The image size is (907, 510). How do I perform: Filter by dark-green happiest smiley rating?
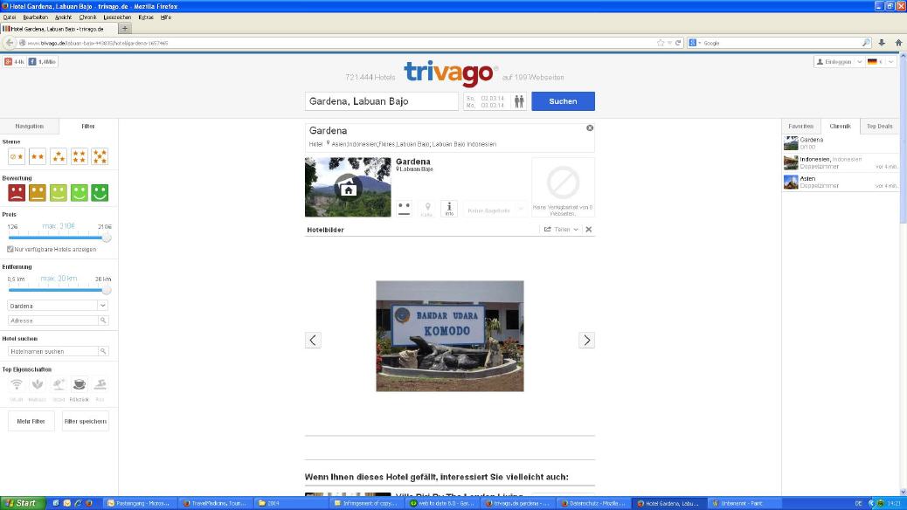[x=100, y=192]
